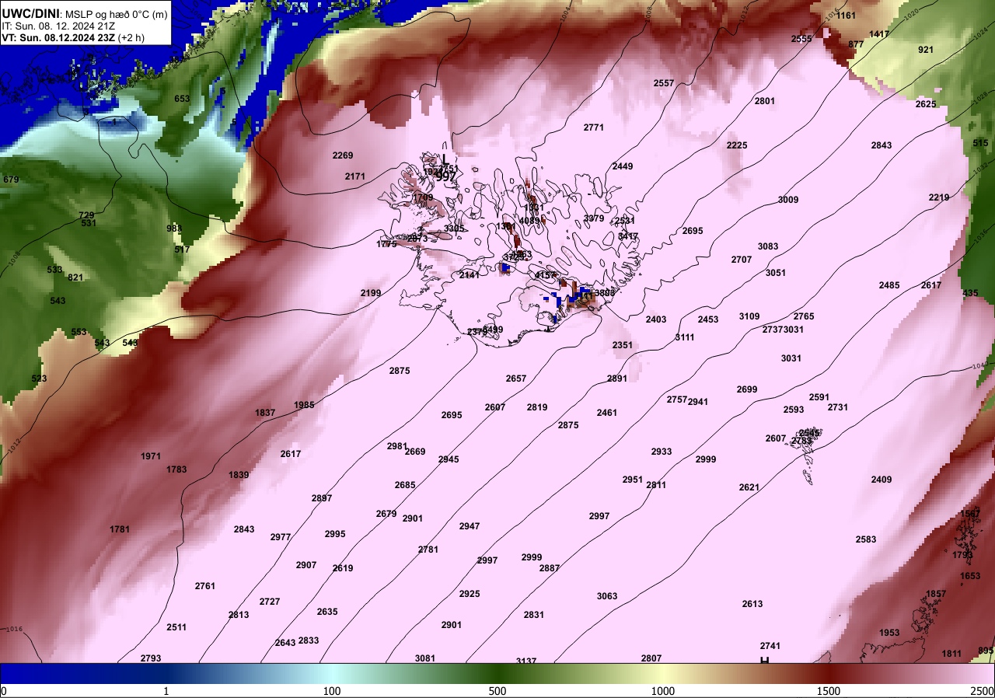
Task: Click the height value 2269
Action: click(x=343, y=155)
